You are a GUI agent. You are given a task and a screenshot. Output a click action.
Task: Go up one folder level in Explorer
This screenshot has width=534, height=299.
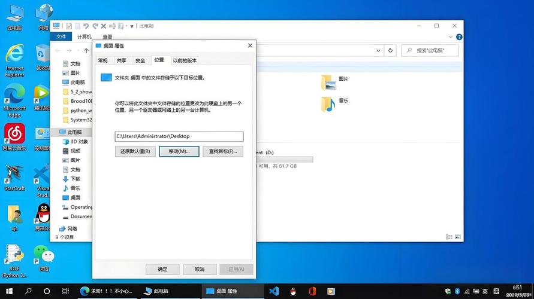(x=86, y=51)
